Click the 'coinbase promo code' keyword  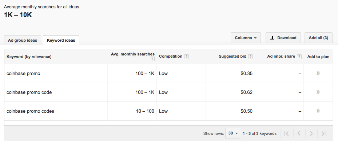pos(29,92)
